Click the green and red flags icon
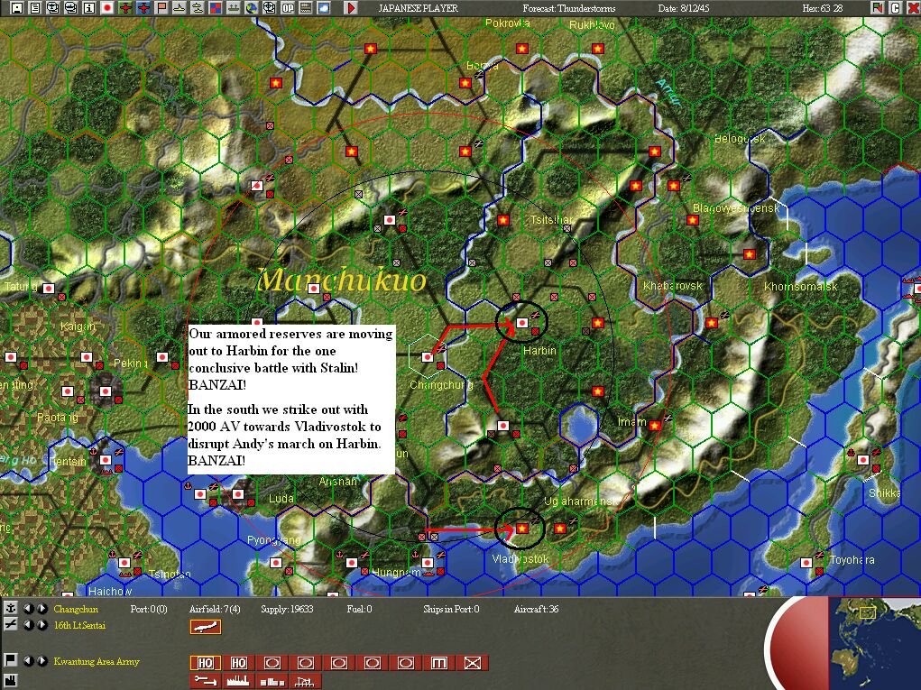Screen dimensions: 921x690 [878, 8]
